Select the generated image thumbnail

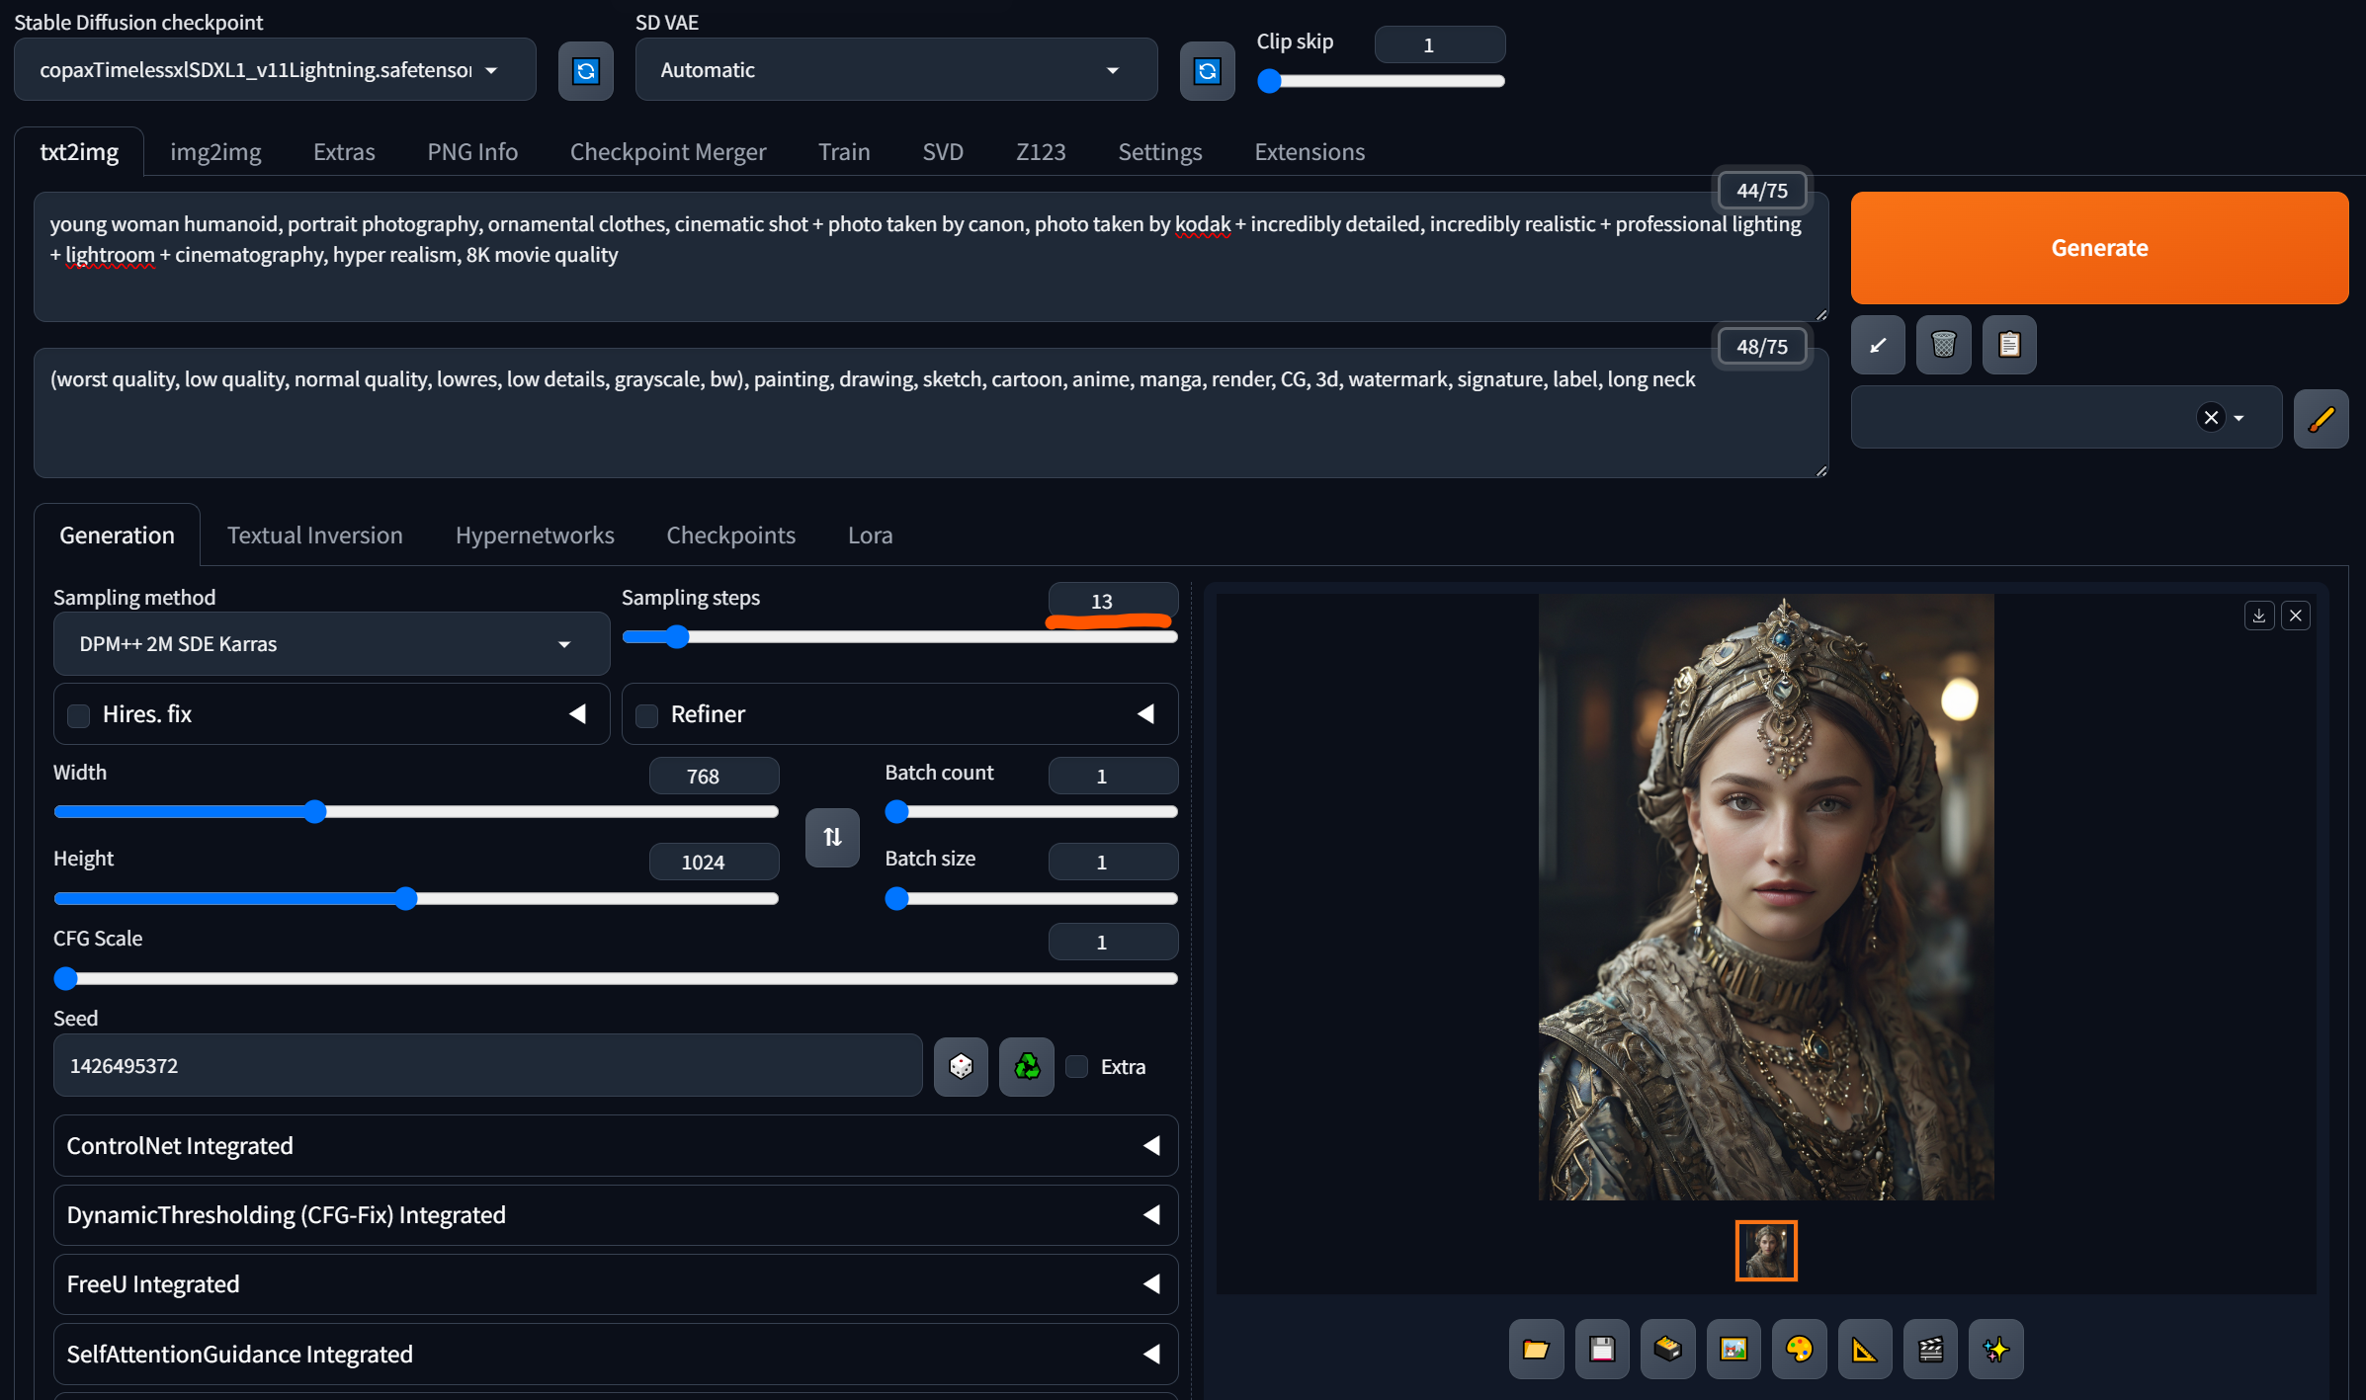pos(1765,1251)
